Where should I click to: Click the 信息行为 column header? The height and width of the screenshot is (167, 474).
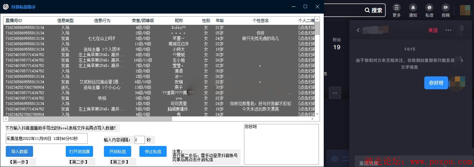click(102, 21)
